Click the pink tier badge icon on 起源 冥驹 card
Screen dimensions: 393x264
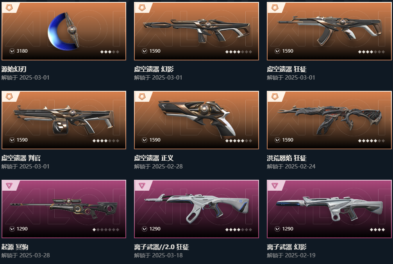[9, 186]
